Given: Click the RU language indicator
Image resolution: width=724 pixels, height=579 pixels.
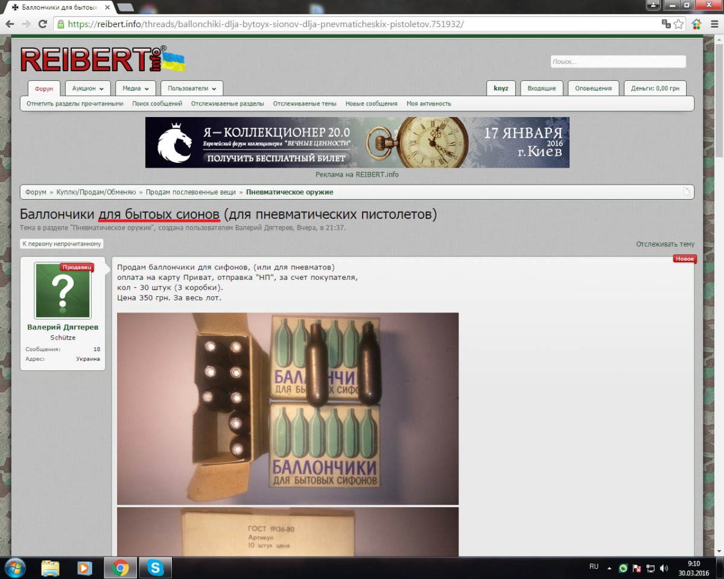Looking at the screenshot, I should click(594, 567).
